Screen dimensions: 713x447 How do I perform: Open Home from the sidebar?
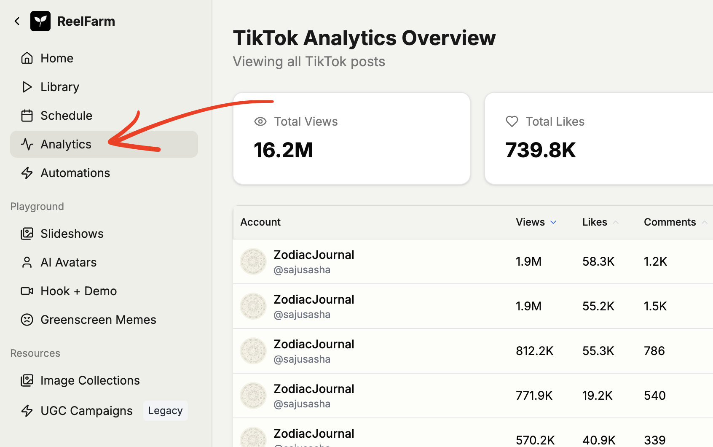57,58
